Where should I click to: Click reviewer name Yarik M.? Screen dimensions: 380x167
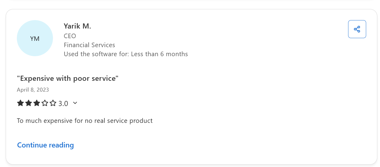pyautogui.click(x=77, y=26)
